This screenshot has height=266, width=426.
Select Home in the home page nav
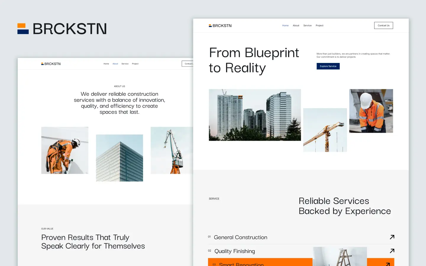[x=285, y=26]
